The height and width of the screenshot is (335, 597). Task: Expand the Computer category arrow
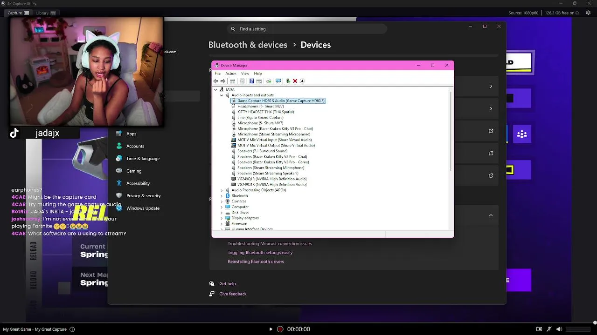(222, 207)
